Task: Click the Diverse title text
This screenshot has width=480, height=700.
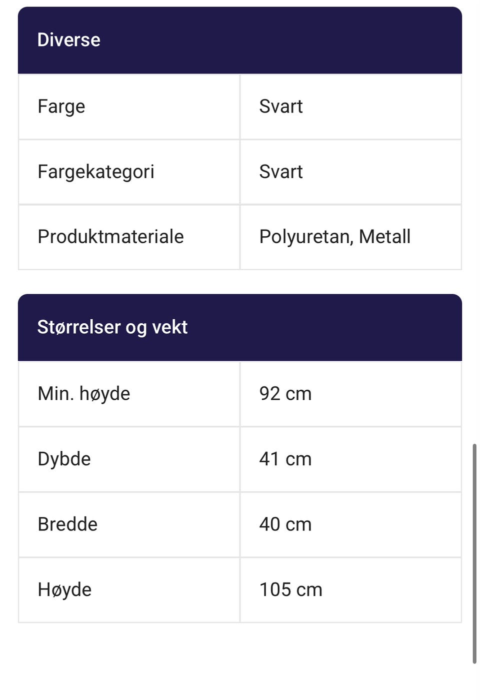Action: point(69,40)
